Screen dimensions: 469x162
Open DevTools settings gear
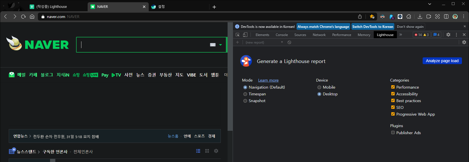(448, 35)
